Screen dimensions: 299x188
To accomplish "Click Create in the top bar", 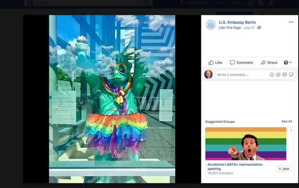I will coord(236,2).
